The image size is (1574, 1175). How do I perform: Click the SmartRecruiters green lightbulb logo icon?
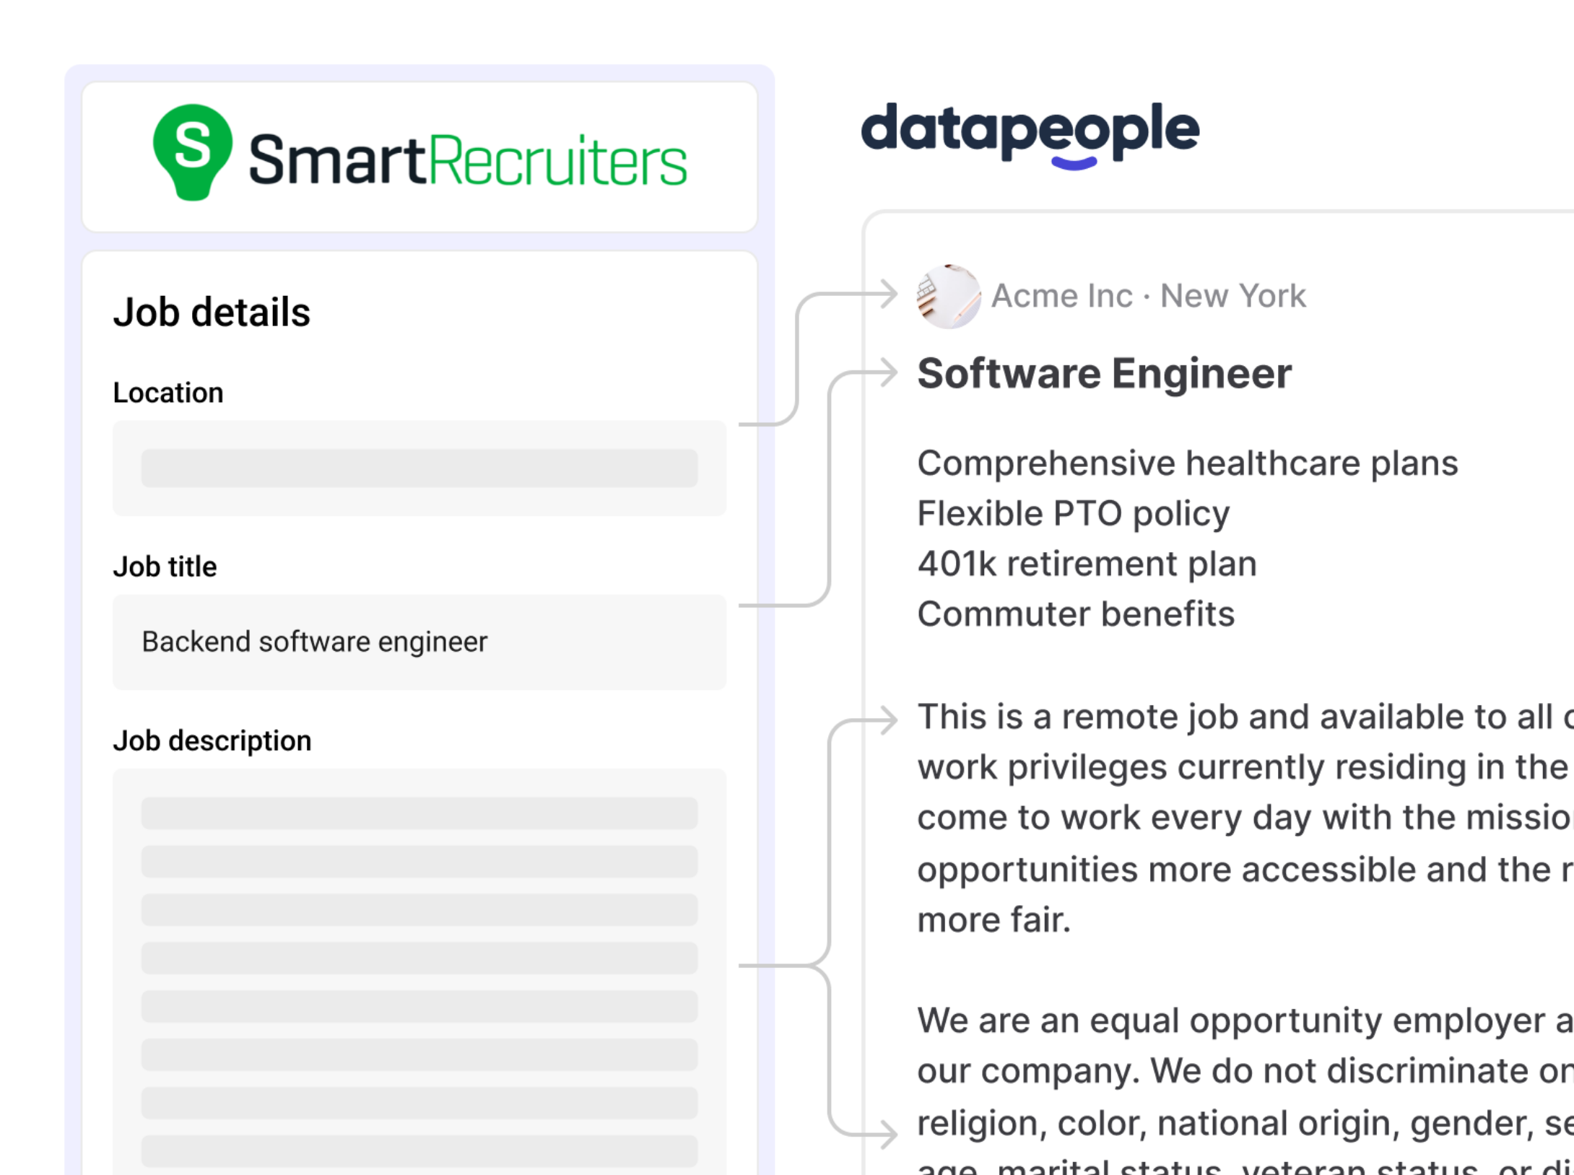tap(192, 151)
